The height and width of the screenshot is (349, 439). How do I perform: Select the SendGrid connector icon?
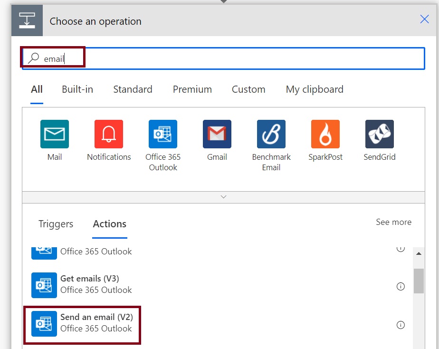coord(380,134)
